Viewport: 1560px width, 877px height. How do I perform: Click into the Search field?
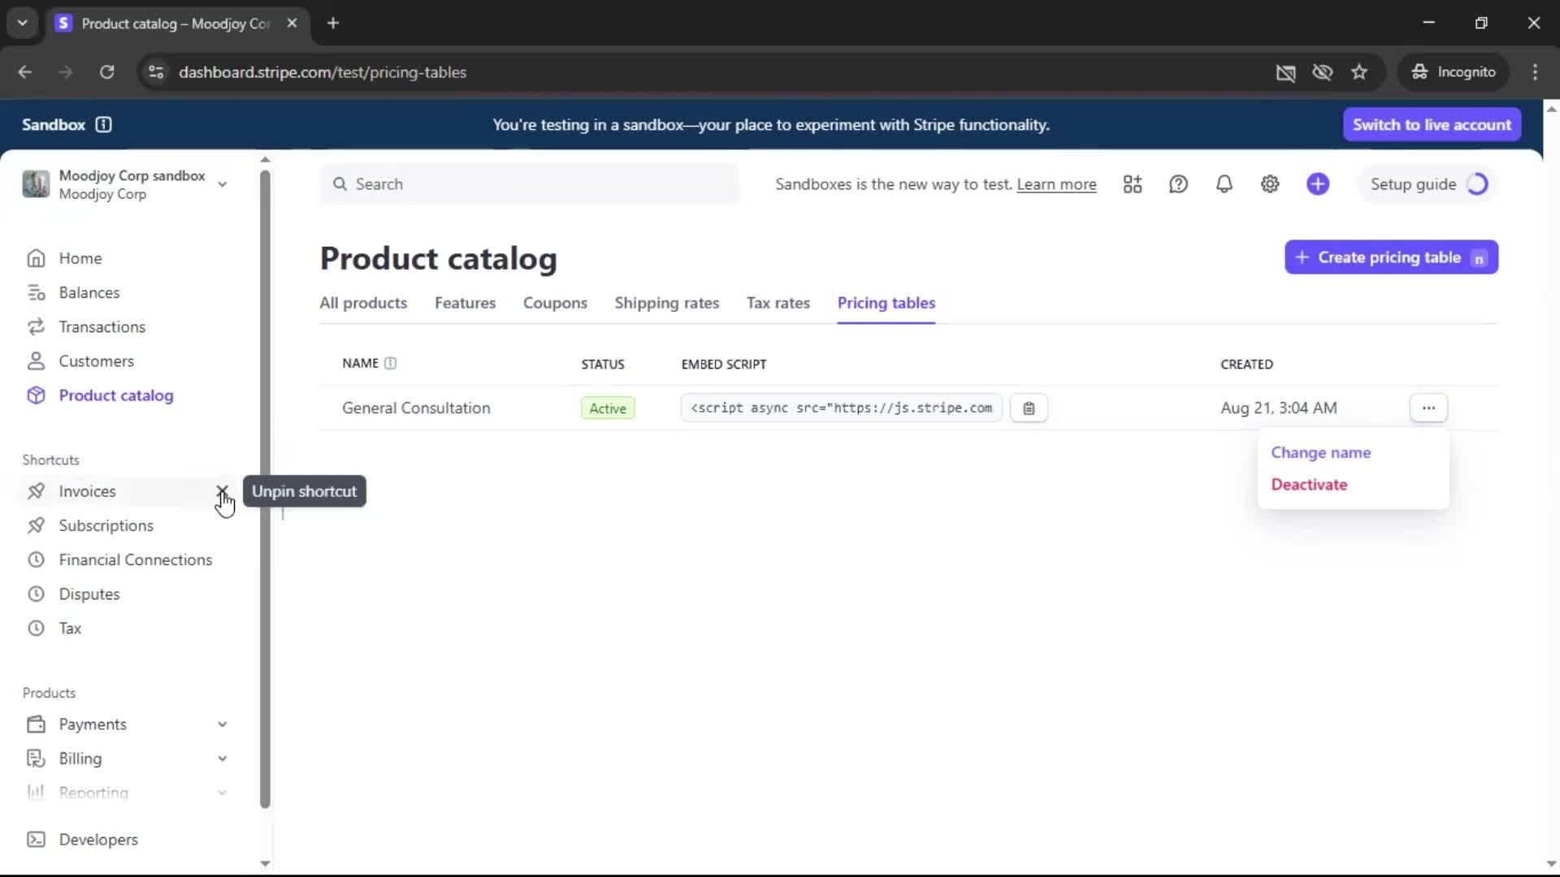[x=528, y=184]
